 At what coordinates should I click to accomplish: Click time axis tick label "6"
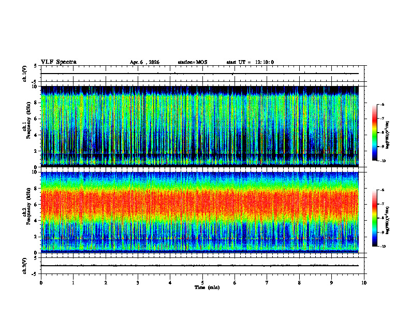click(x=235, y=283)
